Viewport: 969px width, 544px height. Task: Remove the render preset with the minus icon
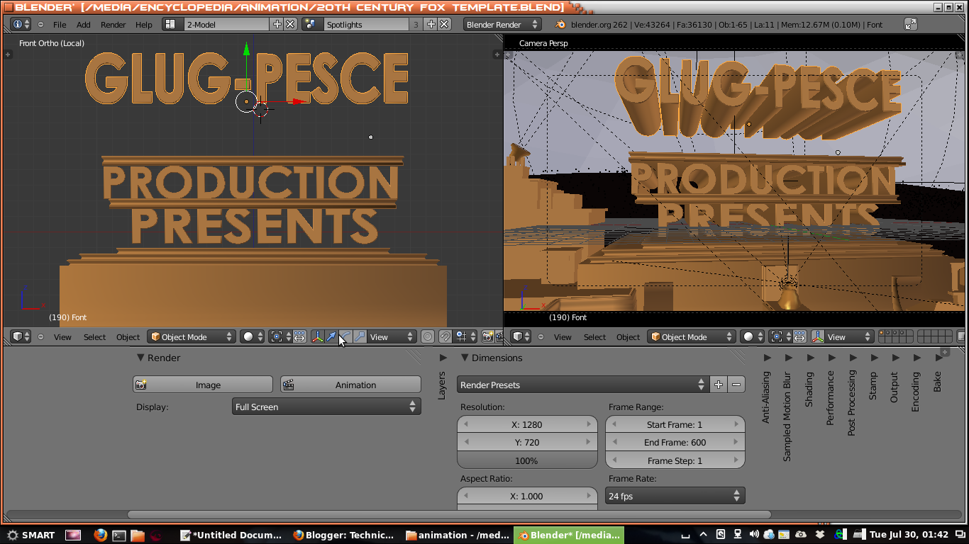[x=736, y=385]
